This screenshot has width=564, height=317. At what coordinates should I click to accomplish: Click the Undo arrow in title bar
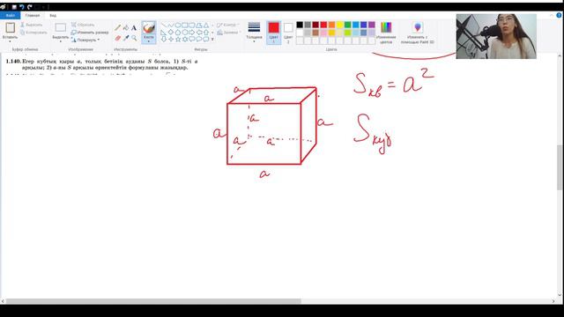21,7
